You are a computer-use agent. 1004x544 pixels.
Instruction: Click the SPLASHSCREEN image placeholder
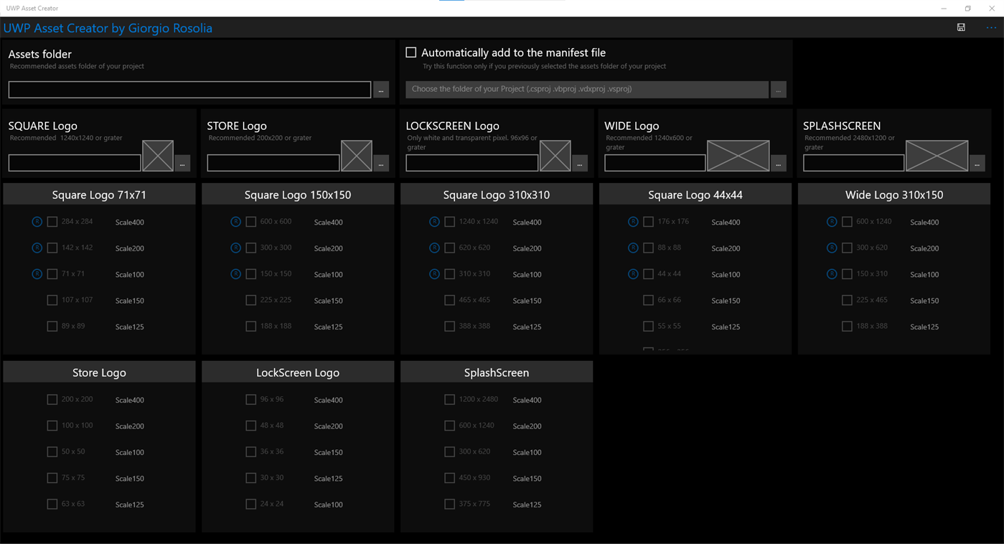coord(937,156)
